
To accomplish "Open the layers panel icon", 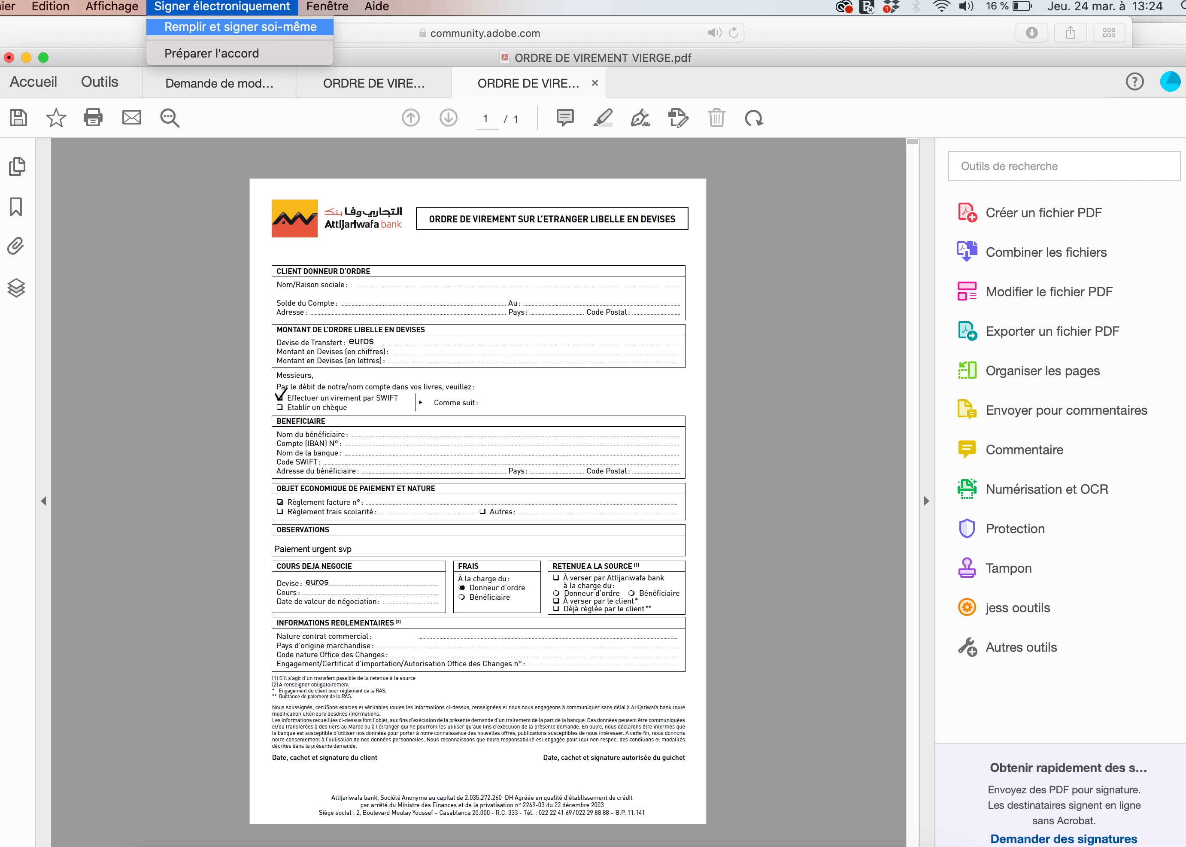I will [x=16, y=287].
